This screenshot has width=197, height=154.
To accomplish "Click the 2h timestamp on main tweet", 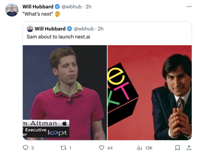I will click(88, 7).
